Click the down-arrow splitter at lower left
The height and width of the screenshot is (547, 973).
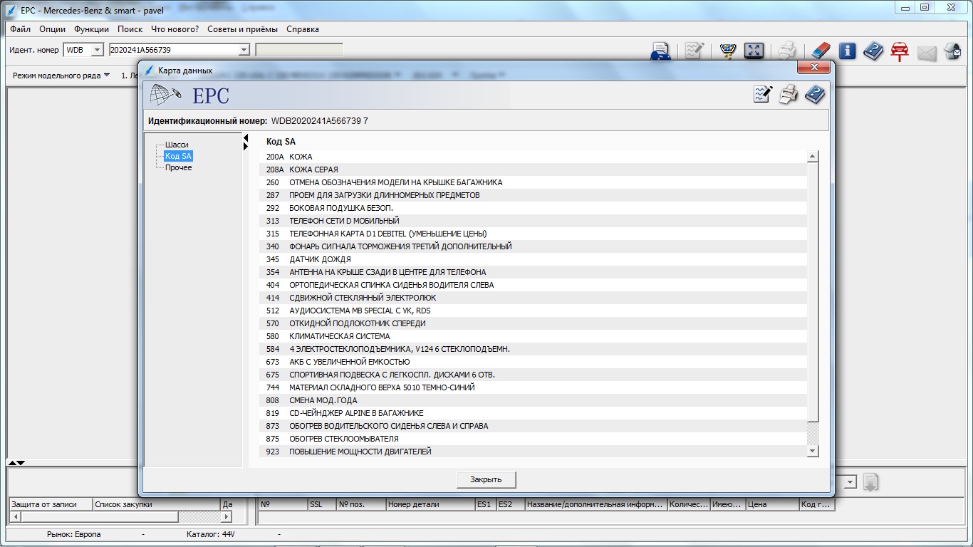(x=21, y=463)
